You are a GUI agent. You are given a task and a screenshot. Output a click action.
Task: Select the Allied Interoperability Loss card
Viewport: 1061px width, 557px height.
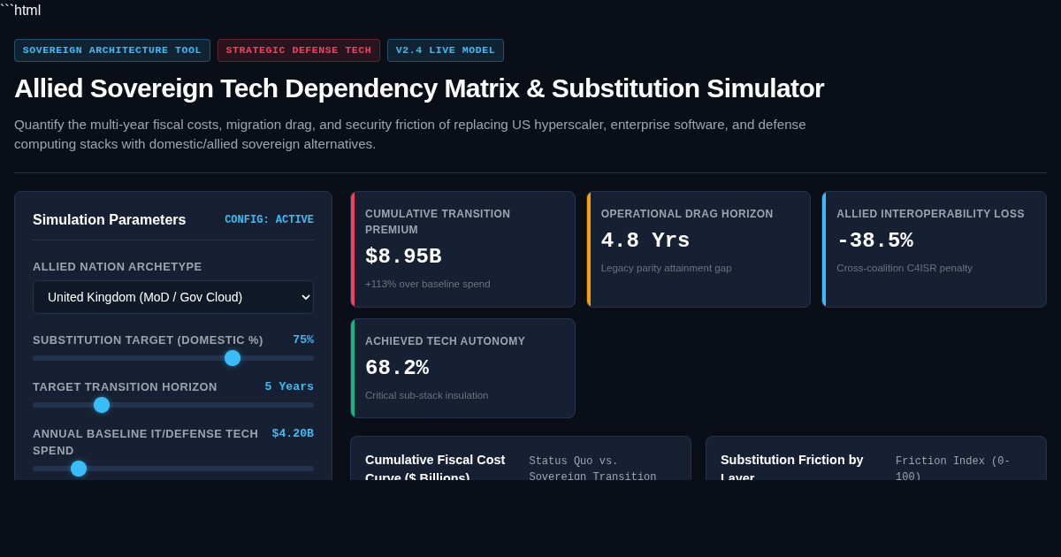(x=935, y=249)
